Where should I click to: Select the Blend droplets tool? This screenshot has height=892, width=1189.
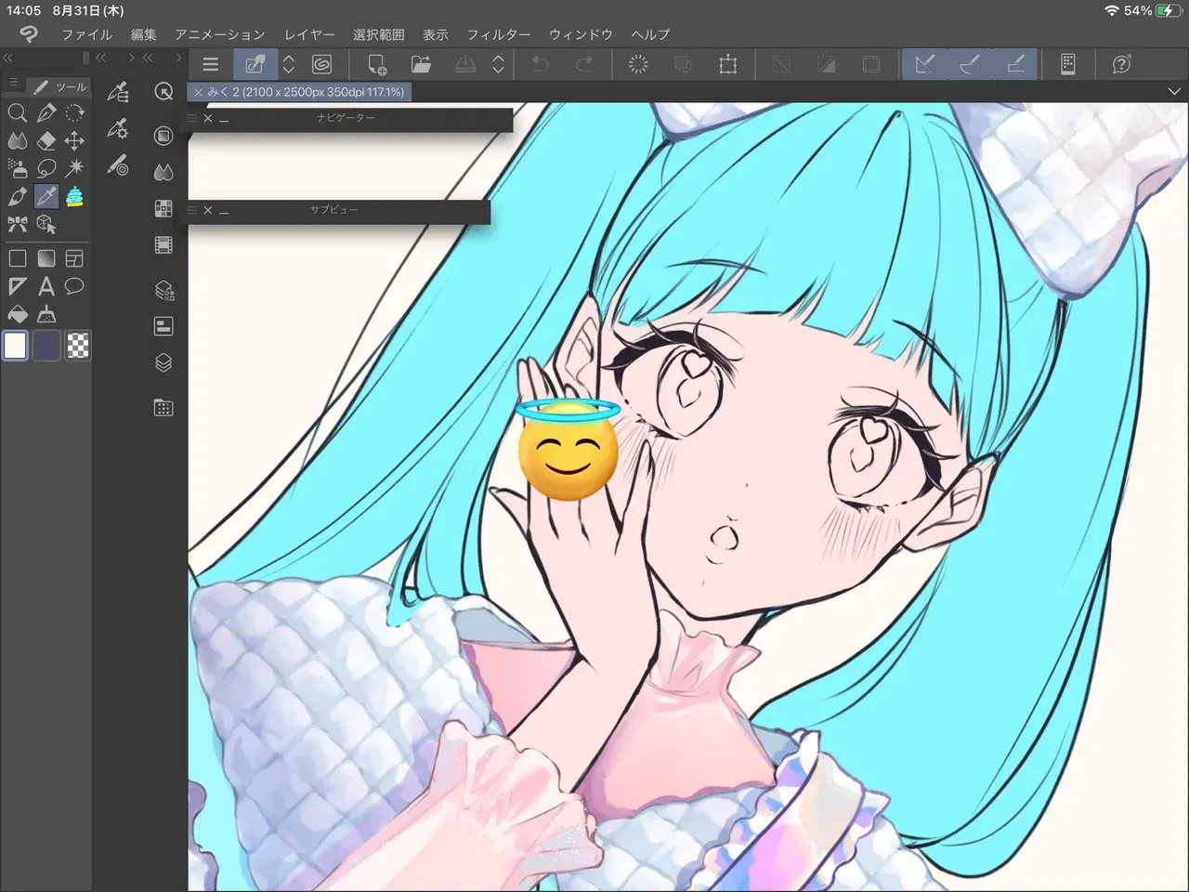(x=17, y=141)
